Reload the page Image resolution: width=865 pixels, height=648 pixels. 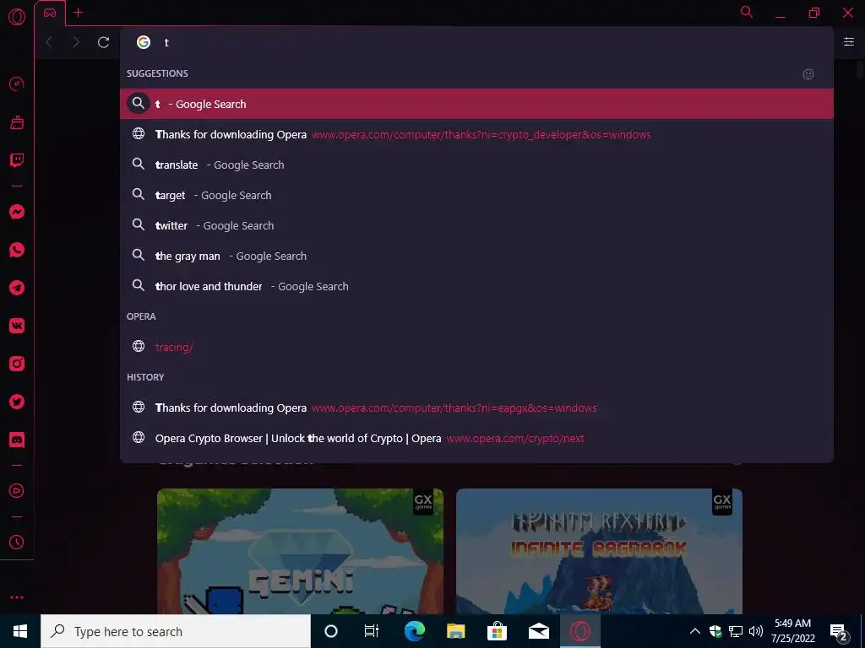pos(103,42)
